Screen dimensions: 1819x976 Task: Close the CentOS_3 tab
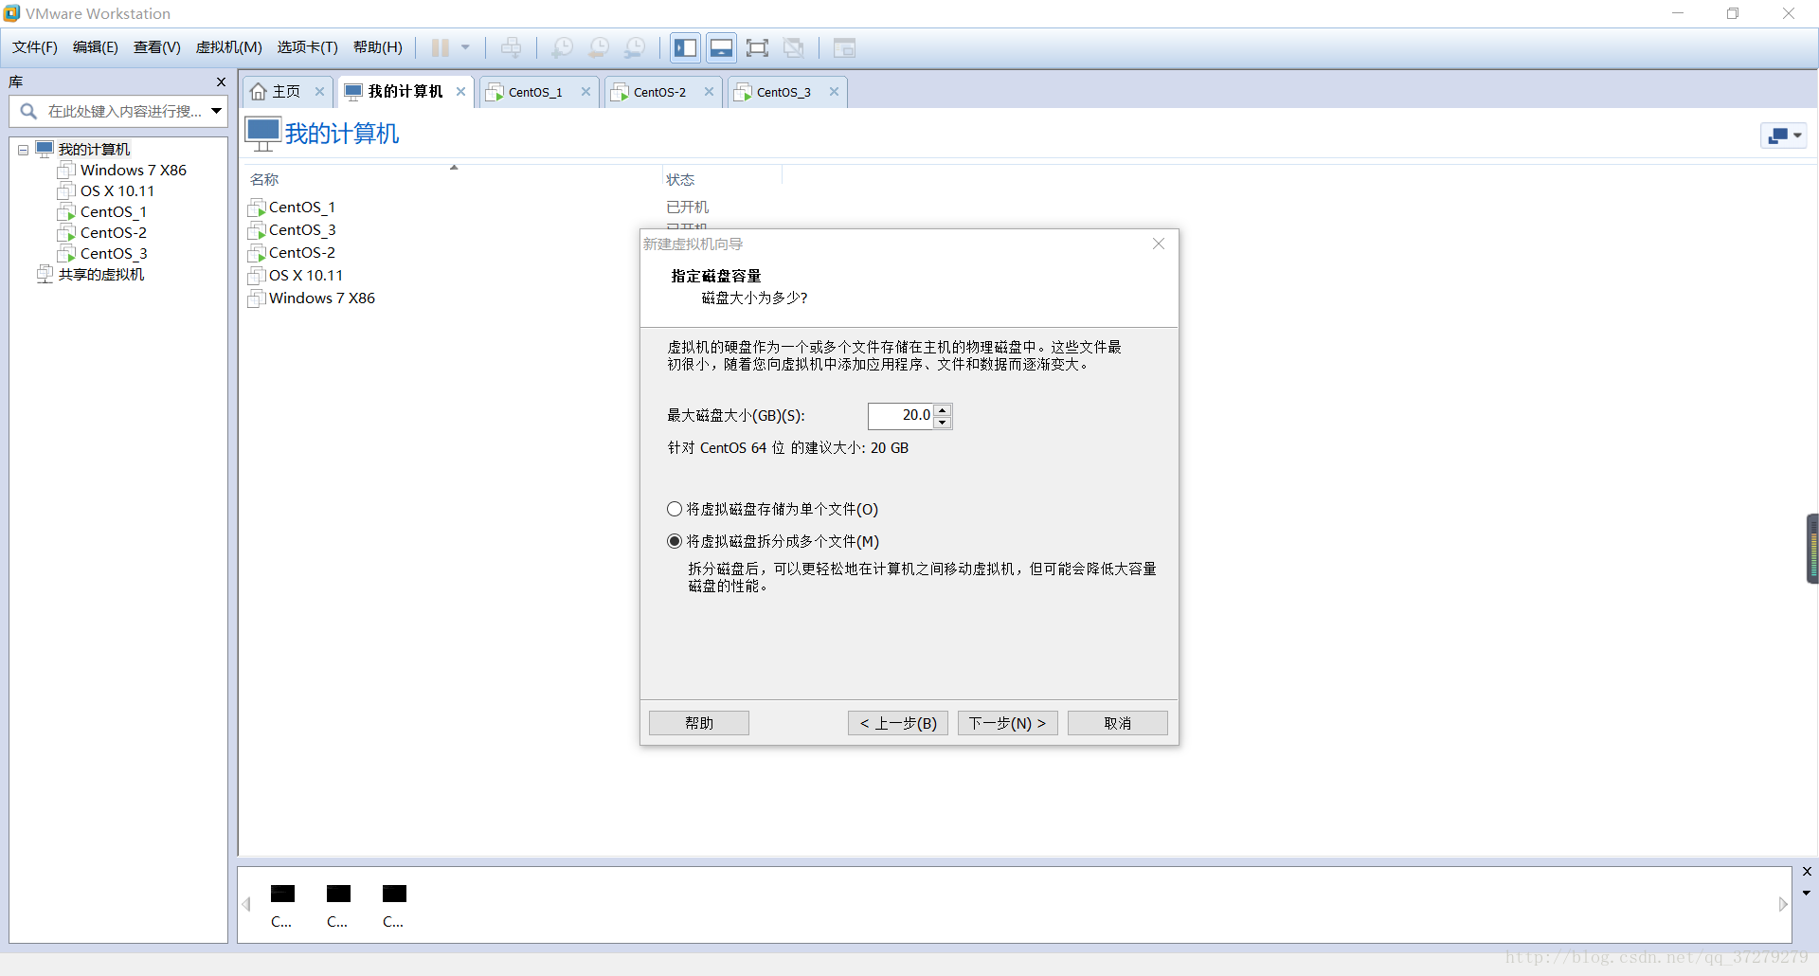point(835,92)
